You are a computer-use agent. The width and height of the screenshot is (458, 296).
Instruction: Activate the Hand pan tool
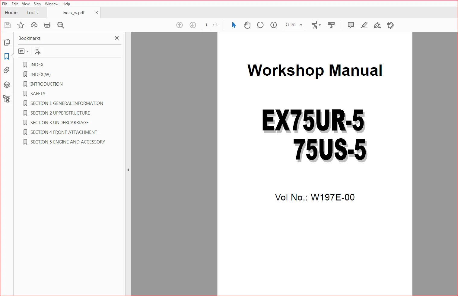247,25
